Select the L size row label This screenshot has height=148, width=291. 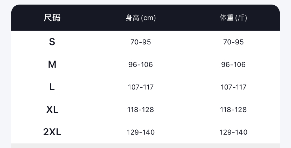pyautogui.click(x=52, y=87)
